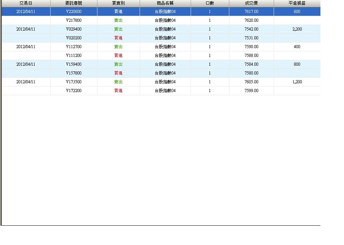Image resolution: width=344 pixels, height=245 pixels.
Task: Click the 口數 column header
Action: point(210,3)
